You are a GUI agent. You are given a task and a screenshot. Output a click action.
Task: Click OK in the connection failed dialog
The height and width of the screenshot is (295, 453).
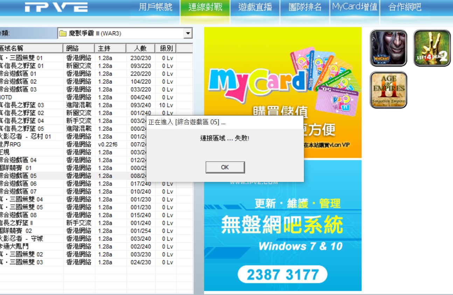(x=225, y=167)
